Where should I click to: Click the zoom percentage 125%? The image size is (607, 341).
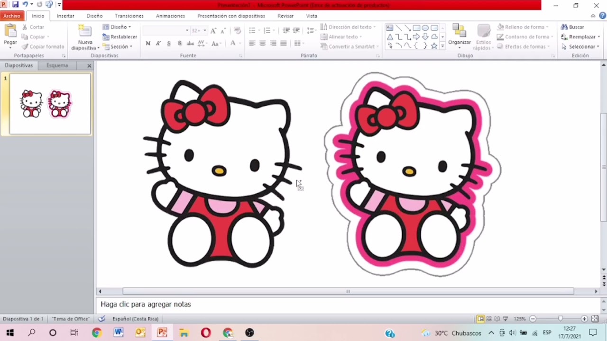[x=520, y=319]
